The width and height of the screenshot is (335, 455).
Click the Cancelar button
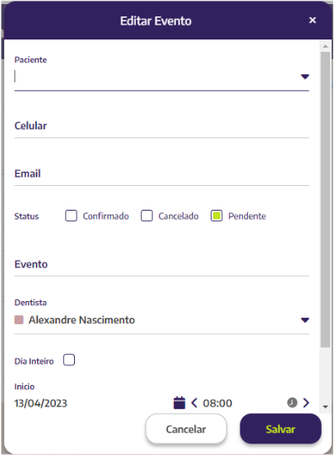coord(186,429)
